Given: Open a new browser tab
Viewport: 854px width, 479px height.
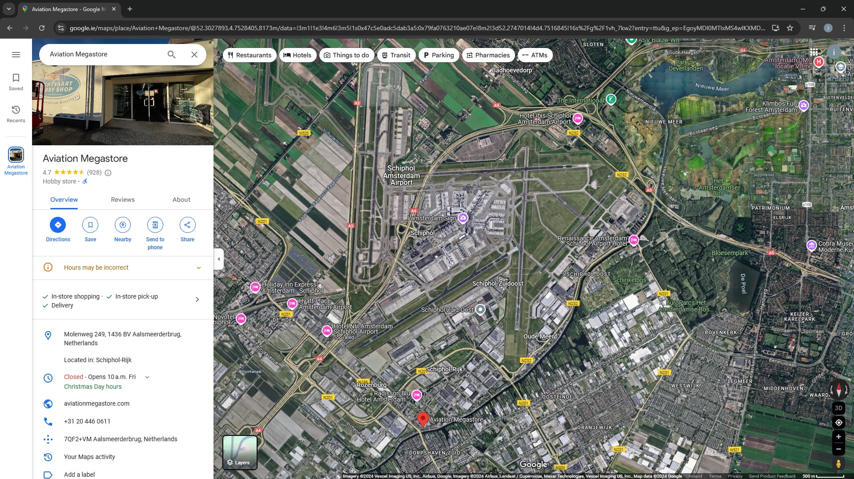Looking at the screenshot, I should click(x=130, y=9).
